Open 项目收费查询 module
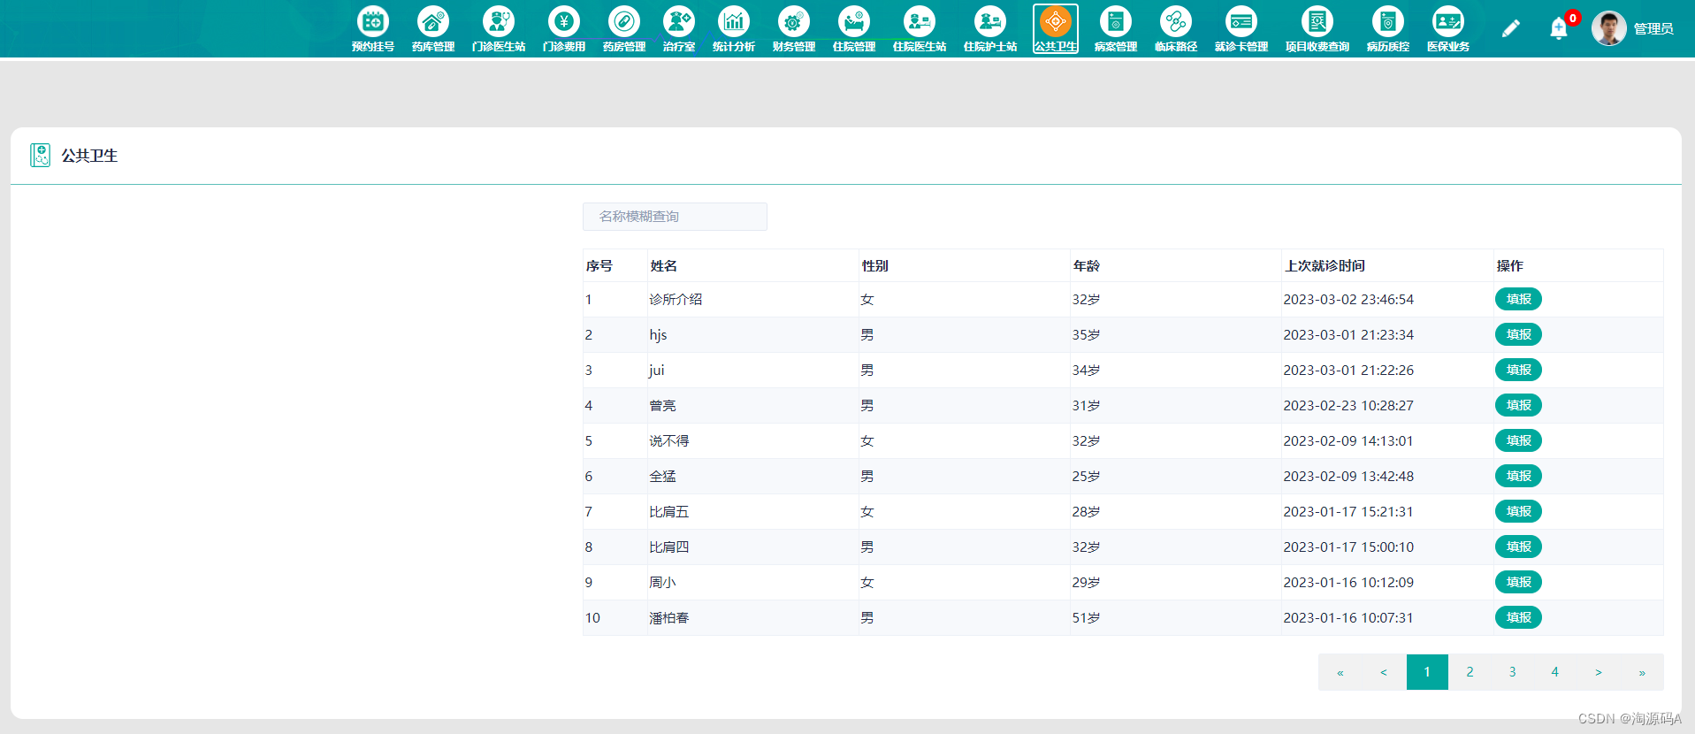This screenshot has height=734, width=1695. pyautogui.click(x=1317, y=28)
